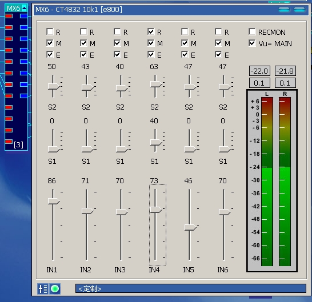Image resolution: width=312 pixels, height=302 pixels.
Task: Open the <定制> preset dropdown bar
Action: click(x=191, y=288)
